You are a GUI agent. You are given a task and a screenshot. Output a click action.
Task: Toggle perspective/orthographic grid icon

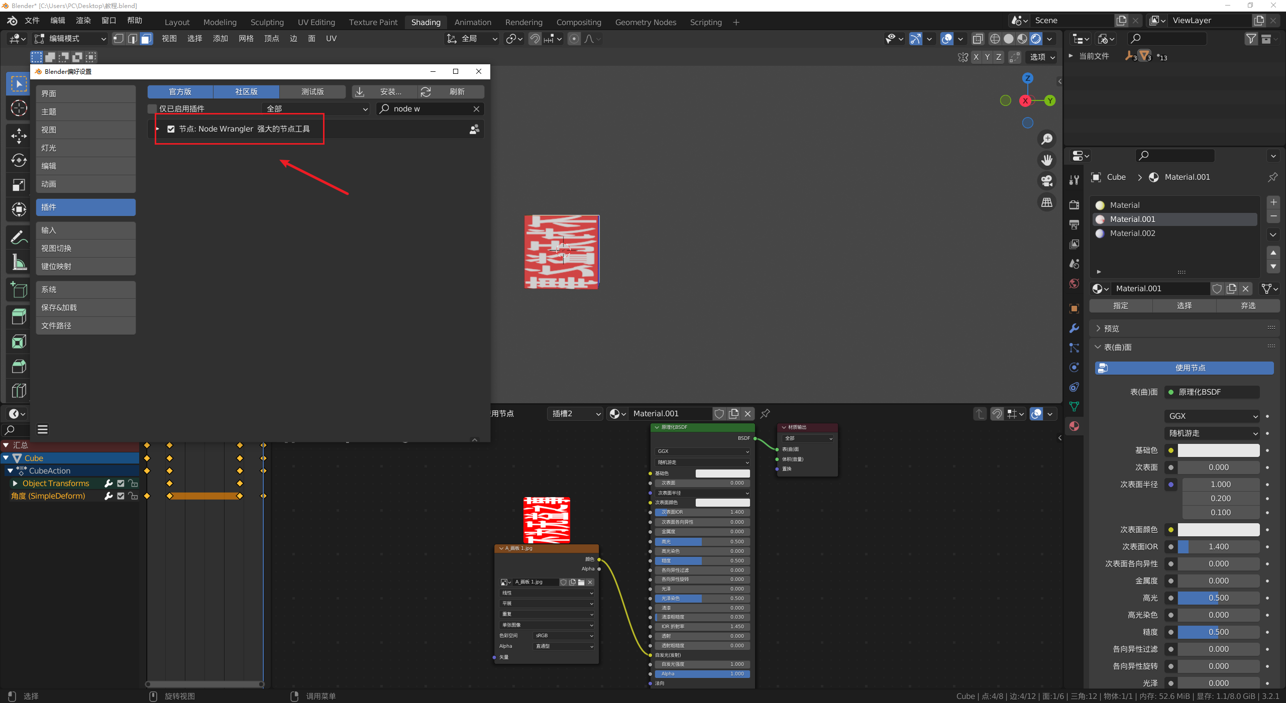click(1046, 202)
